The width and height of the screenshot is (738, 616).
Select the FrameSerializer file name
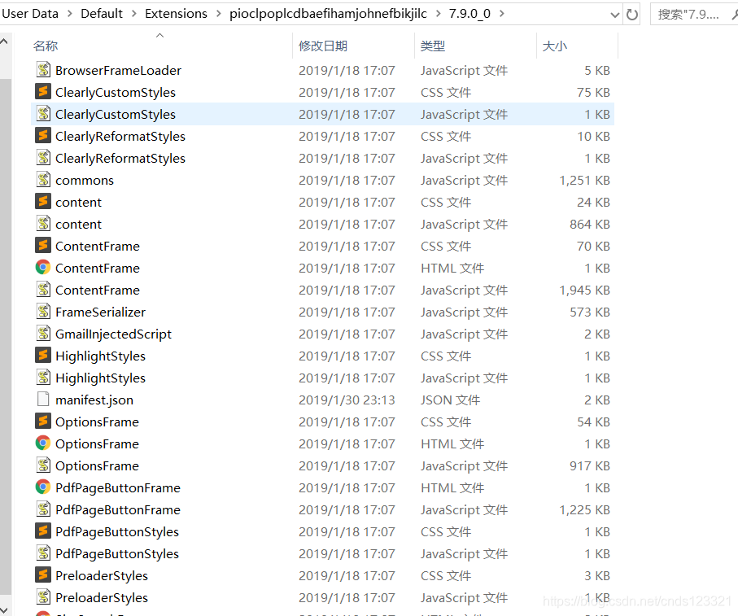point(100,312)
